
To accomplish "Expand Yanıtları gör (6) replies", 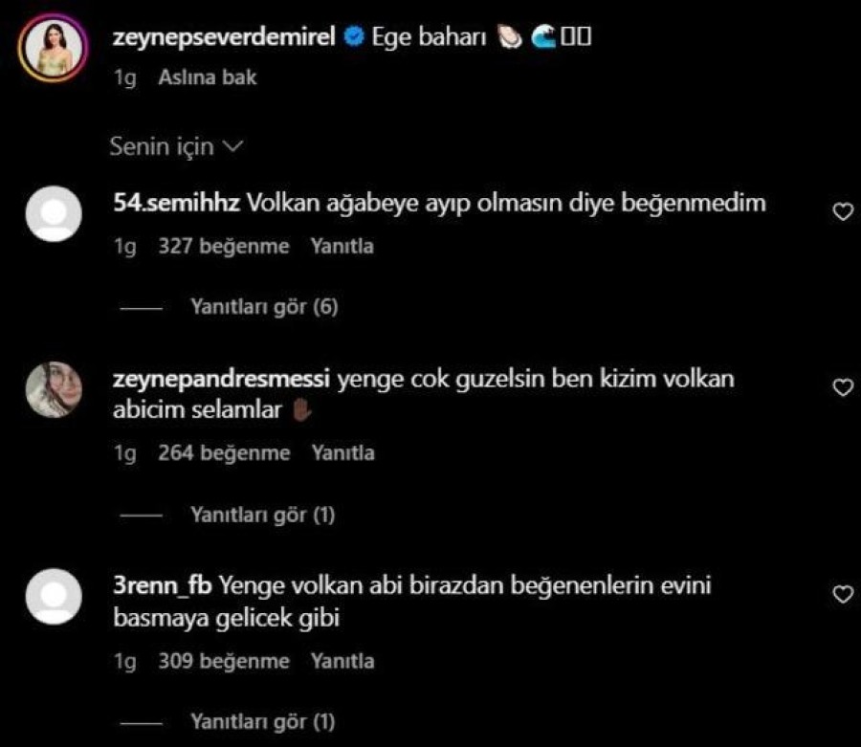I will pyautogui.click(x=264, y=307).
